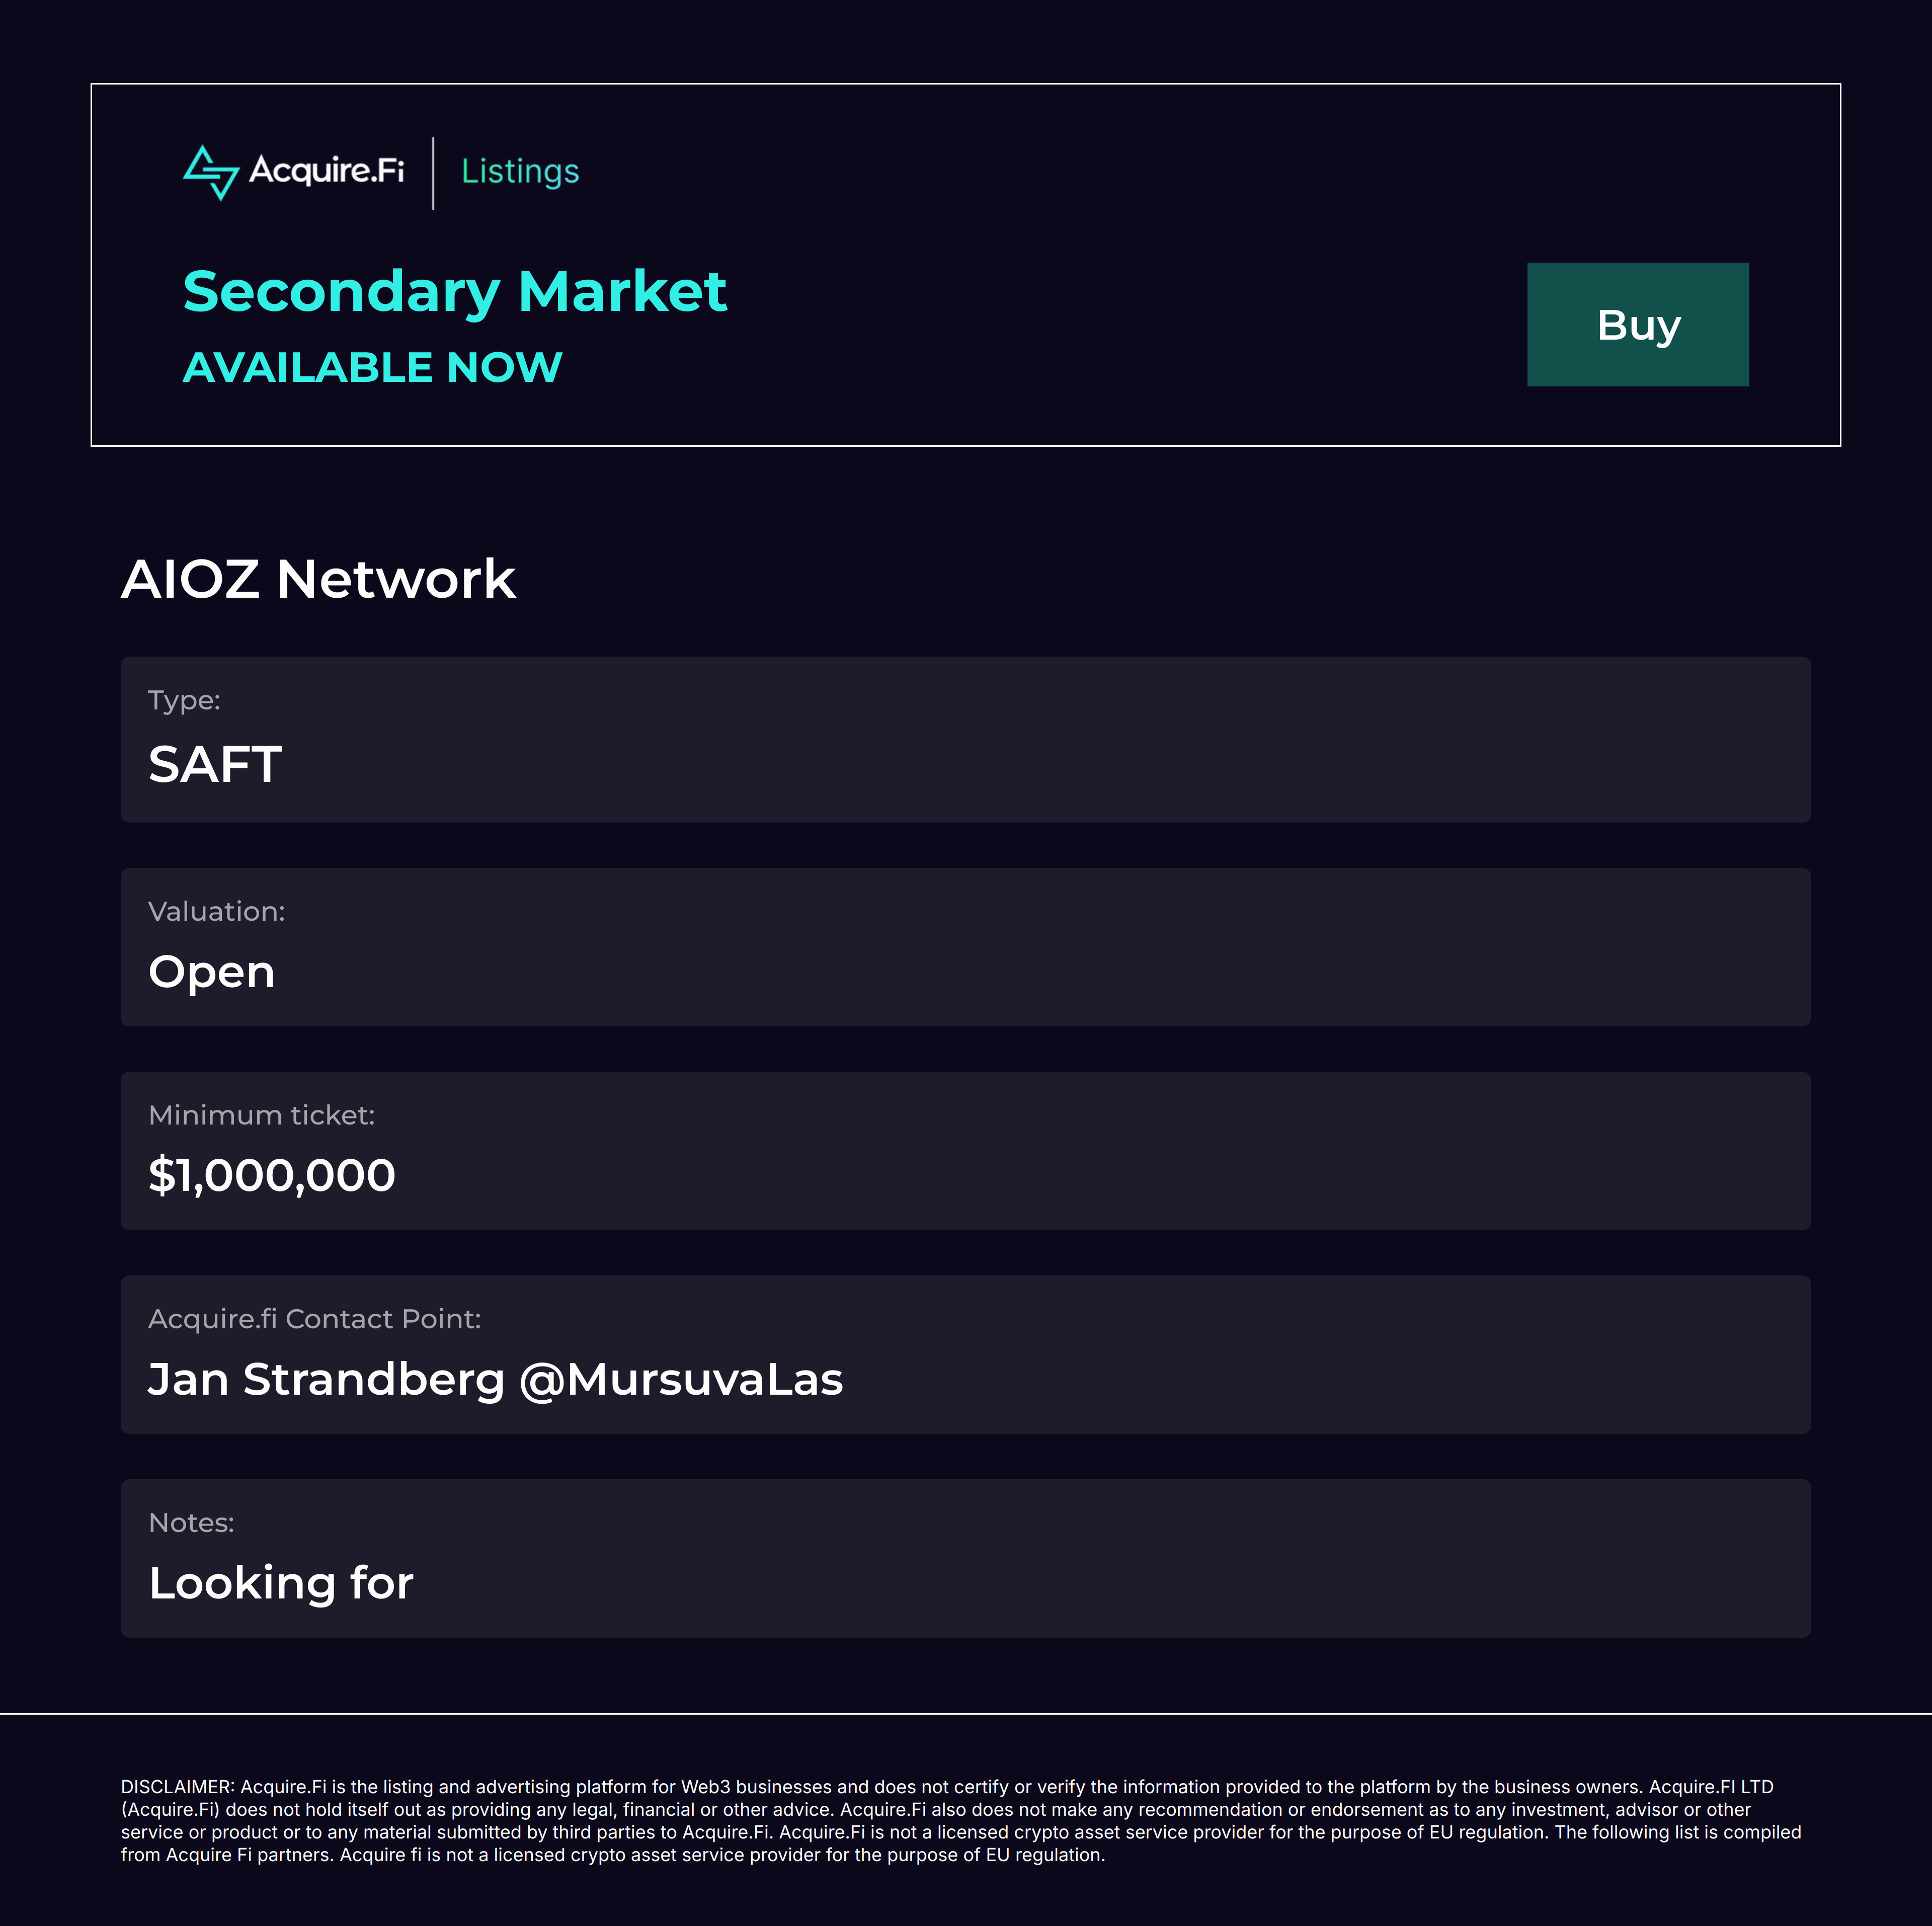Viewport: 1932px width, 1926px height.
Task: Select the $1,000,000 minimum ticket amount
Action: [x=272, y=1175]
